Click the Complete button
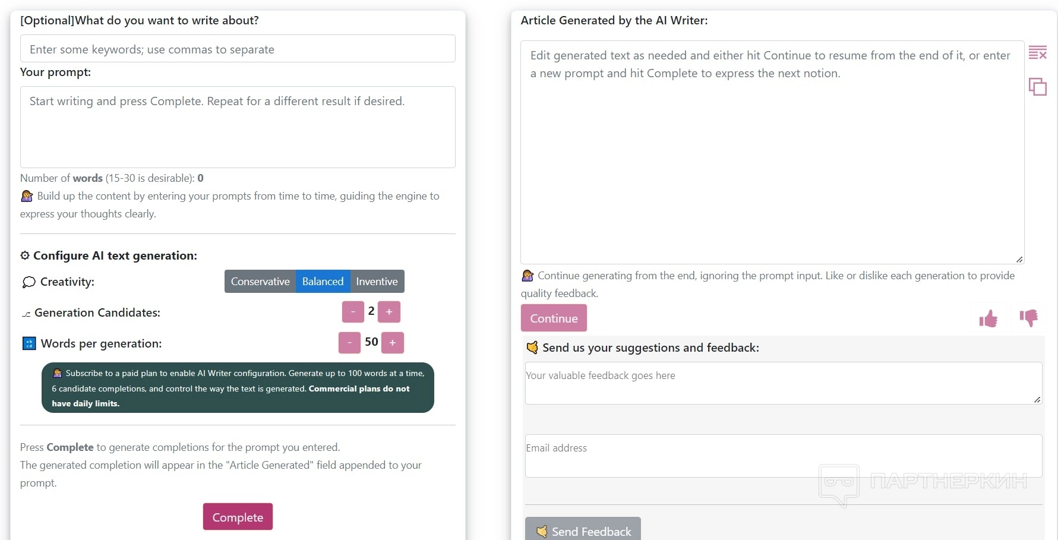The image size is (1058, 540). pos(238,517)
